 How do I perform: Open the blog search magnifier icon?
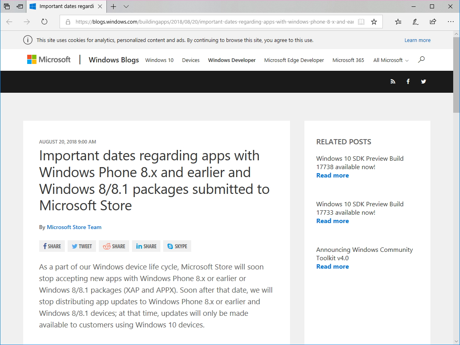(x=421, y=60)
